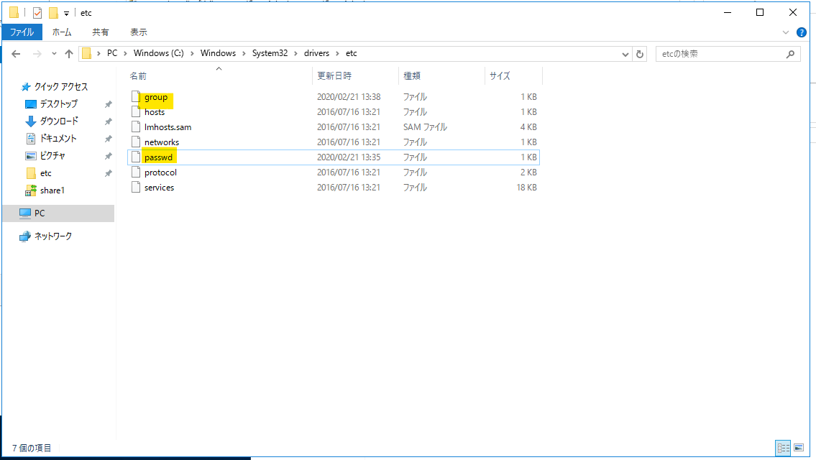This screenshot has height=460, width=816.
Task: Click the Back navigation arrow
Action: pos(16,53)
